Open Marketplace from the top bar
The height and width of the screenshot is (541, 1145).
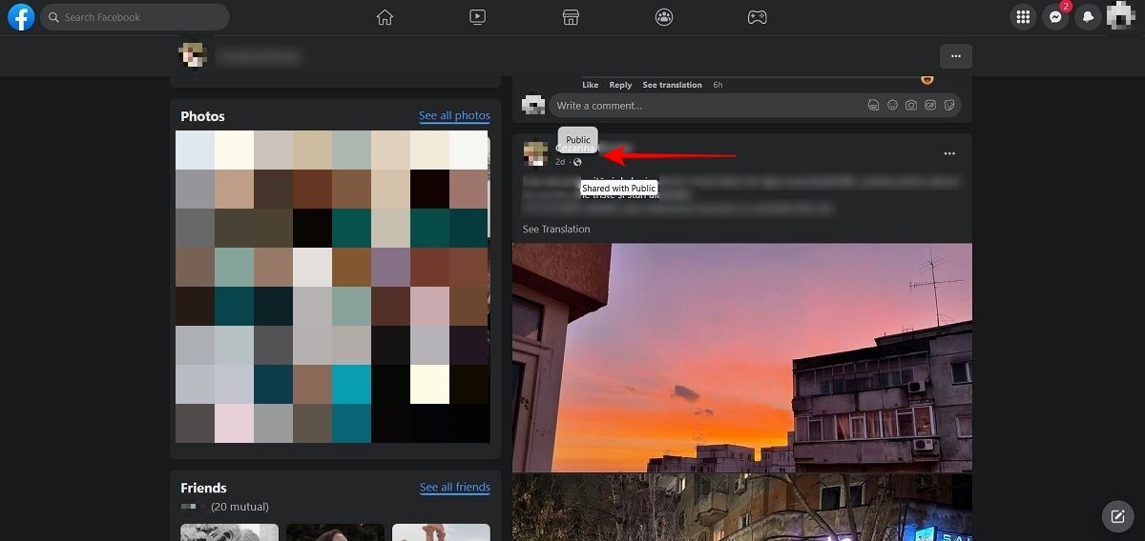pos(571,17)
